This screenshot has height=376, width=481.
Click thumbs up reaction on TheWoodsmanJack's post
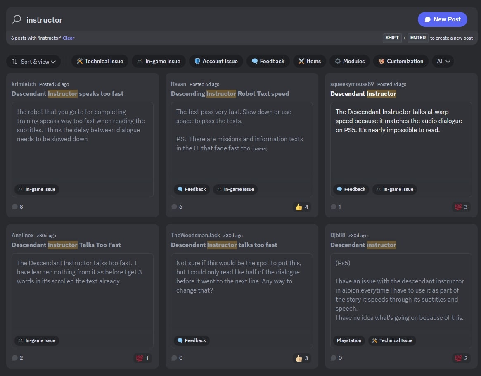pos(302,358)
